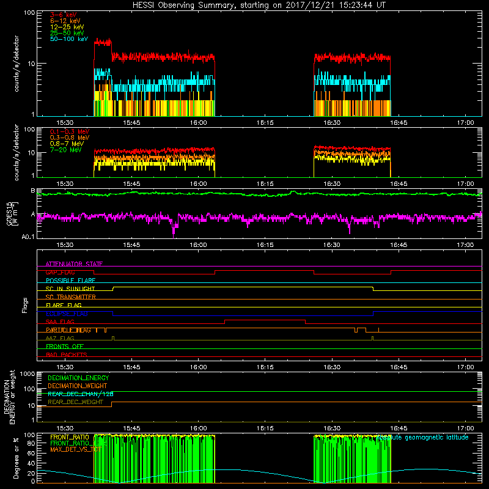Click the DECIMATION ENERGY or weight axis title
The width and height of the screenshot is (489, 489).
click(9, 397)
